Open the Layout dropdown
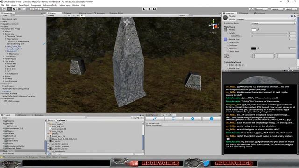This screenshot has height=168, width=299. coord(291,9)
